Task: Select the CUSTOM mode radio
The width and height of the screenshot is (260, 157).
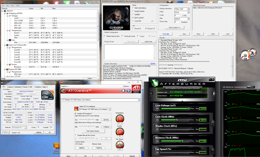Action: [x=133, y=21]
